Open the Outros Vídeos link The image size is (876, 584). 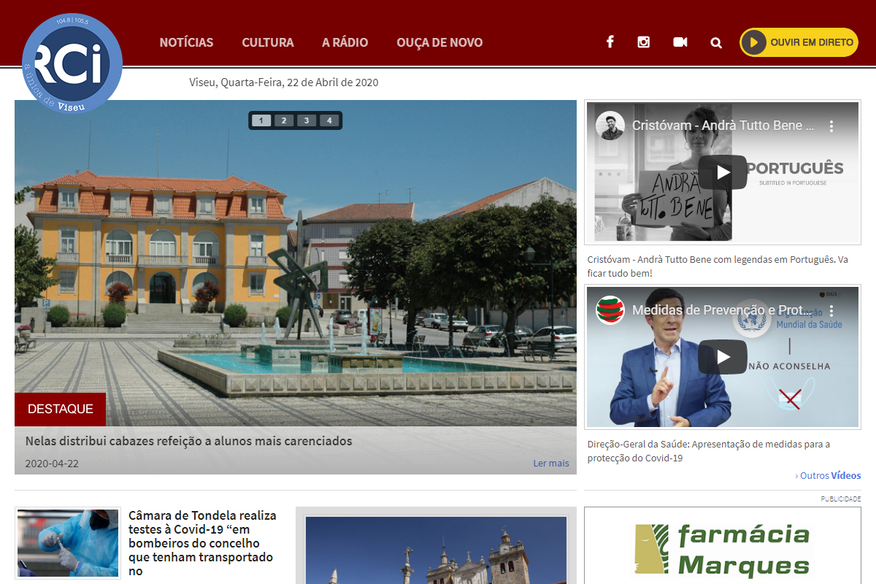coord(829,475)
